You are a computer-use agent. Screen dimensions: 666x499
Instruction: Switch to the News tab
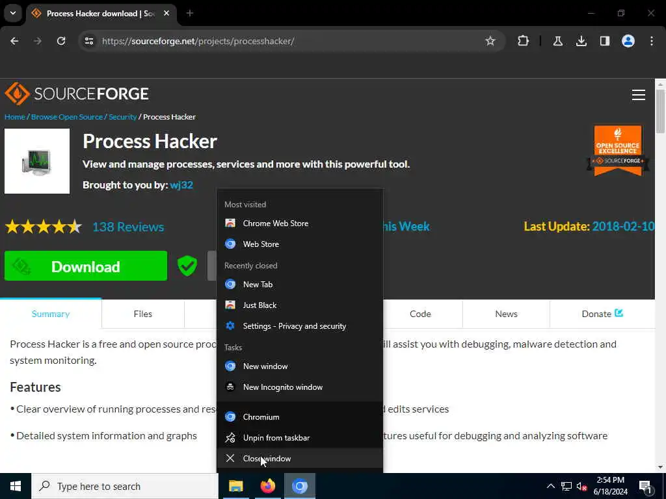click(x=506, y=314)
